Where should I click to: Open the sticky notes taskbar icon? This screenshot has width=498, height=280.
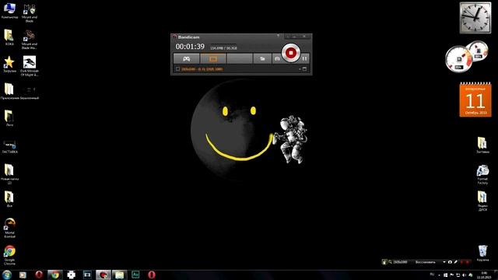119,275
